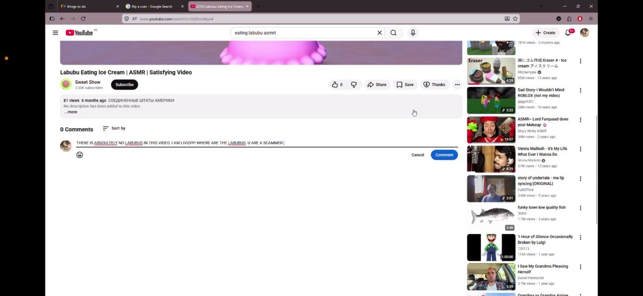
Task: Open the browser tab list dropdown arrow
Action: (542, 6)
